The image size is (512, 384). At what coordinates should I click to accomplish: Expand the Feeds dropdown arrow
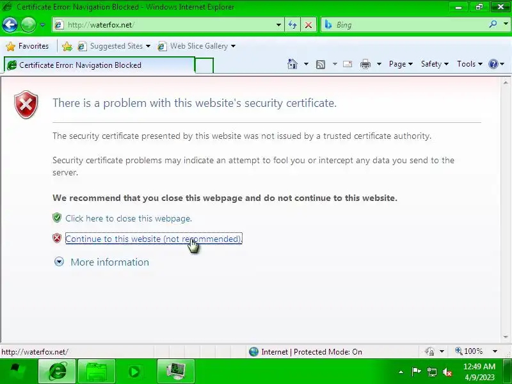(x=335, y=64)
